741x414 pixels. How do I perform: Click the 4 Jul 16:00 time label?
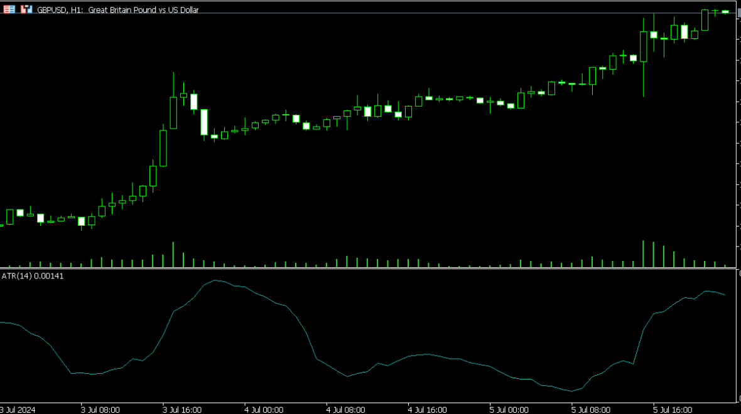click(x=427, y=410)
